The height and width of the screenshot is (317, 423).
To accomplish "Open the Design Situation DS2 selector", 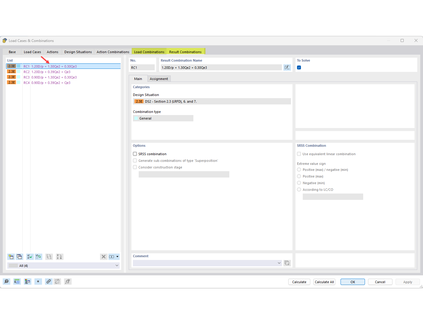I will pyautogui.click(x=212, y=101).
